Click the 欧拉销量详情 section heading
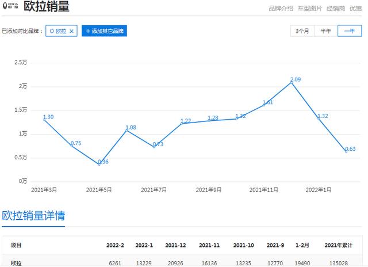This screenshot has height=267, width=368. [x=33, y=216]
